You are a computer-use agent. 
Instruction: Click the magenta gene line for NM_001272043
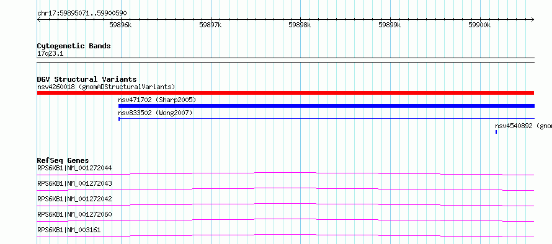click(285, 189)
